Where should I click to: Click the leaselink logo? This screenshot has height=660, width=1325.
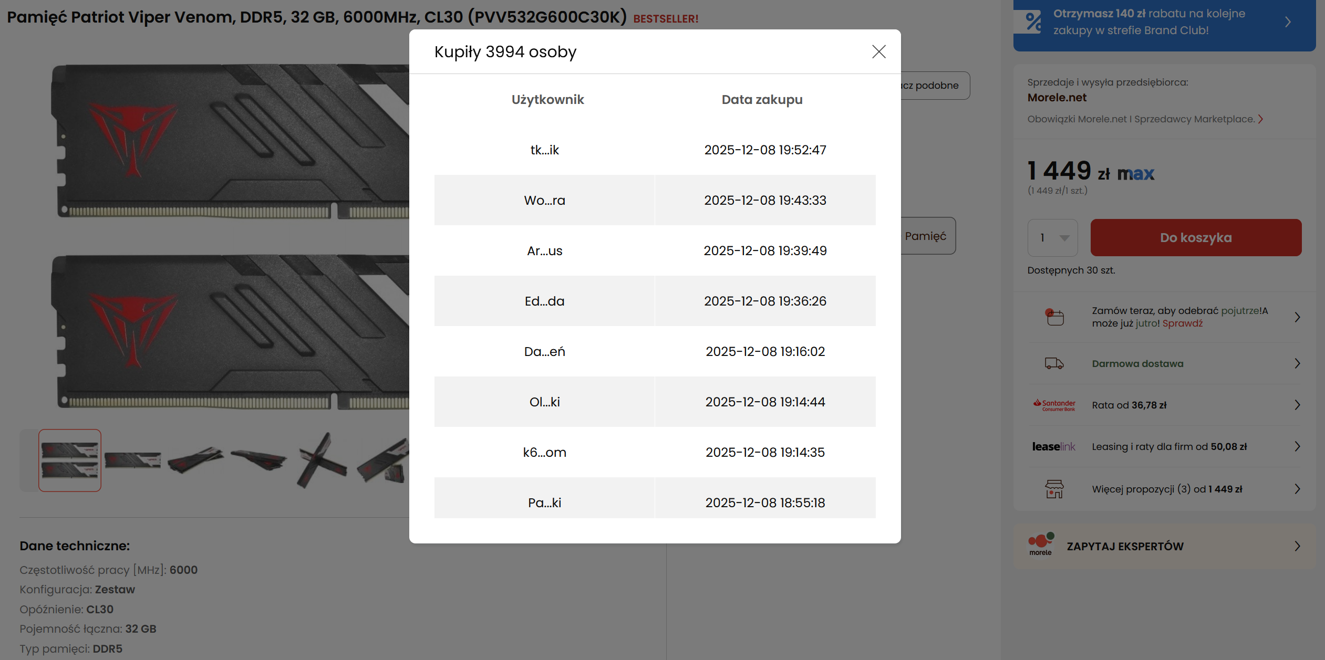click(1053, 447)
